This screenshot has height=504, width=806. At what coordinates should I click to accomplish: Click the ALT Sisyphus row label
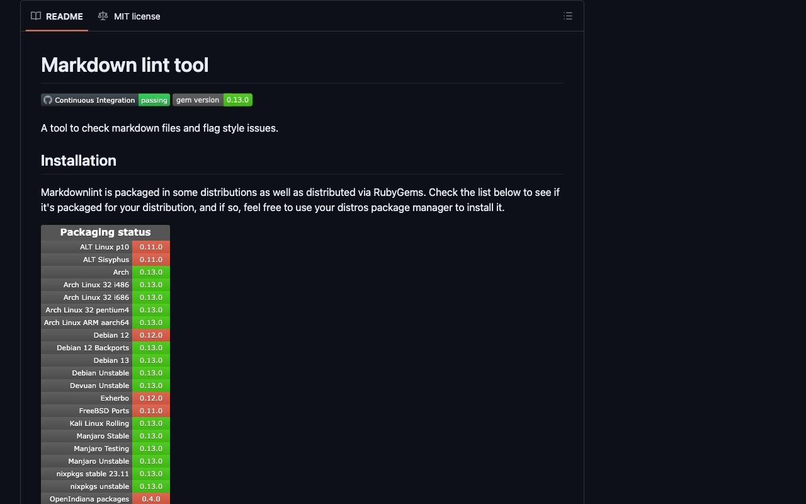tap(106, 260)
